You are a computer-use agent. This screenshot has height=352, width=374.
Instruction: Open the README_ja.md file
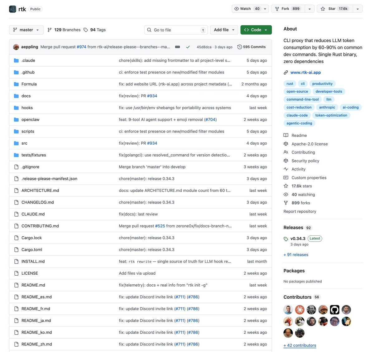[36, 321]
